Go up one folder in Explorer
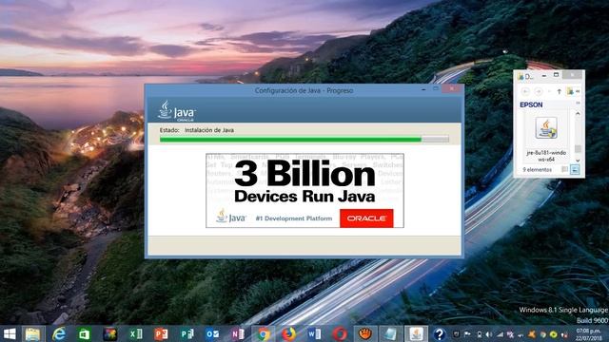Image resolution: width=609 pixels, height=342 pixels. (560, 91)
